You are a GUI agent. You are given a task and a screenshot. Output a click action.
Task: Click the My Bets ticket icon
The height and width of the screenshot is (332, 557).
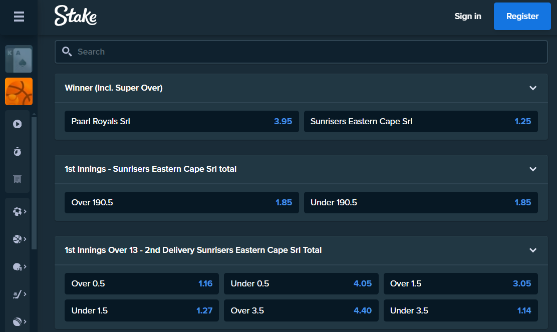coord(17,179)
